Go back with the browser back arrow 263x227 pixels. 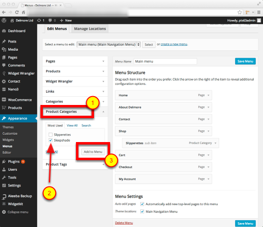pyautogui.click(x=4, y=12)
